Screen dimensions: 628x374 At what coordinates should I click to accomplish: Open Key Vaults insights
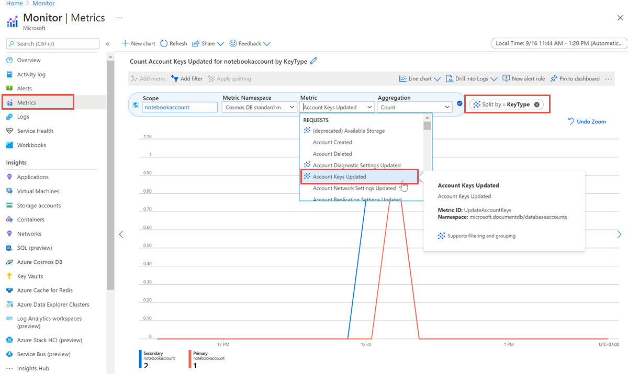click(x=30, y=276)
